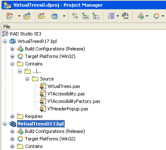The height and width of the screenshot is (150, 166).
Task: Click Build Configurations icon under VirtualTreesR17.bpl
Action: coord(20,49)
